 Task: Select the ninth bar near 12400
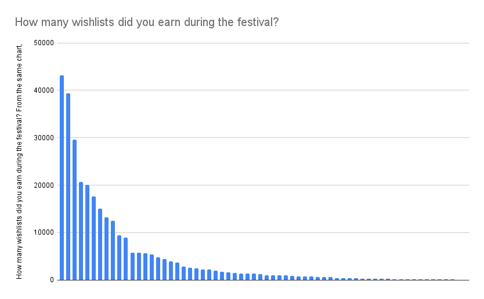(x=113, y=250)
